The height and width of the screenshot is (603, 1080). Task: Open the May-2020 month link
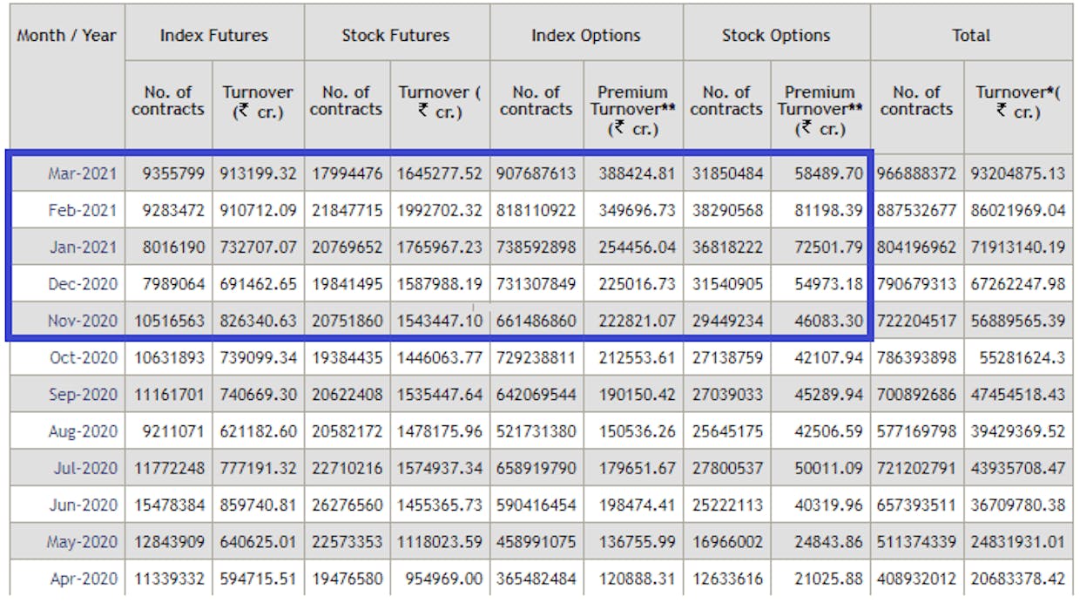82,542
